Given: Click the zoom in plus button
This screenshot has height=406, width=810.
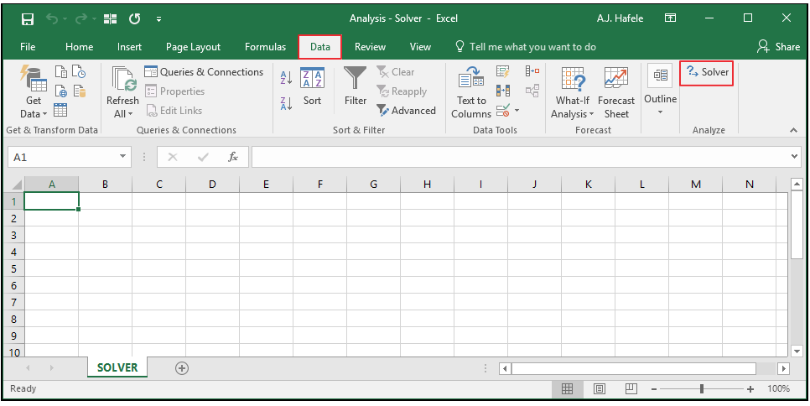Looking at the screenshot, I should 750,389.
